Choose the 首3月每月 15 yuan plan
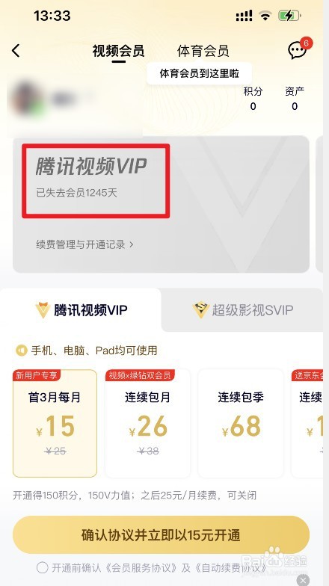 point(55,423)
